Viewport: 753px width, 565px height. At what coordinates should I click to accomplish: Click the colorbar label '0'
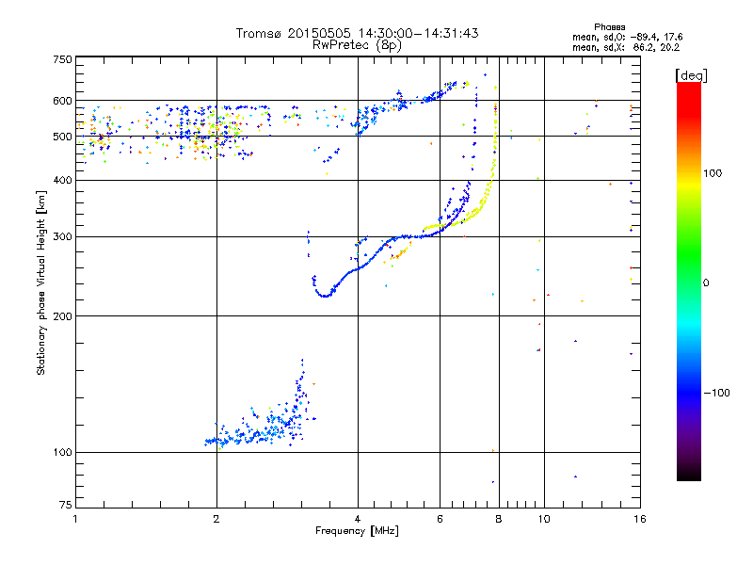[706, 283]
